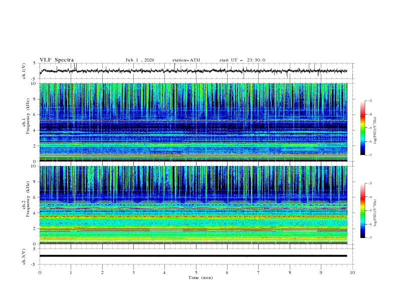Click the "station=ATH" label

tap(186, 60)
